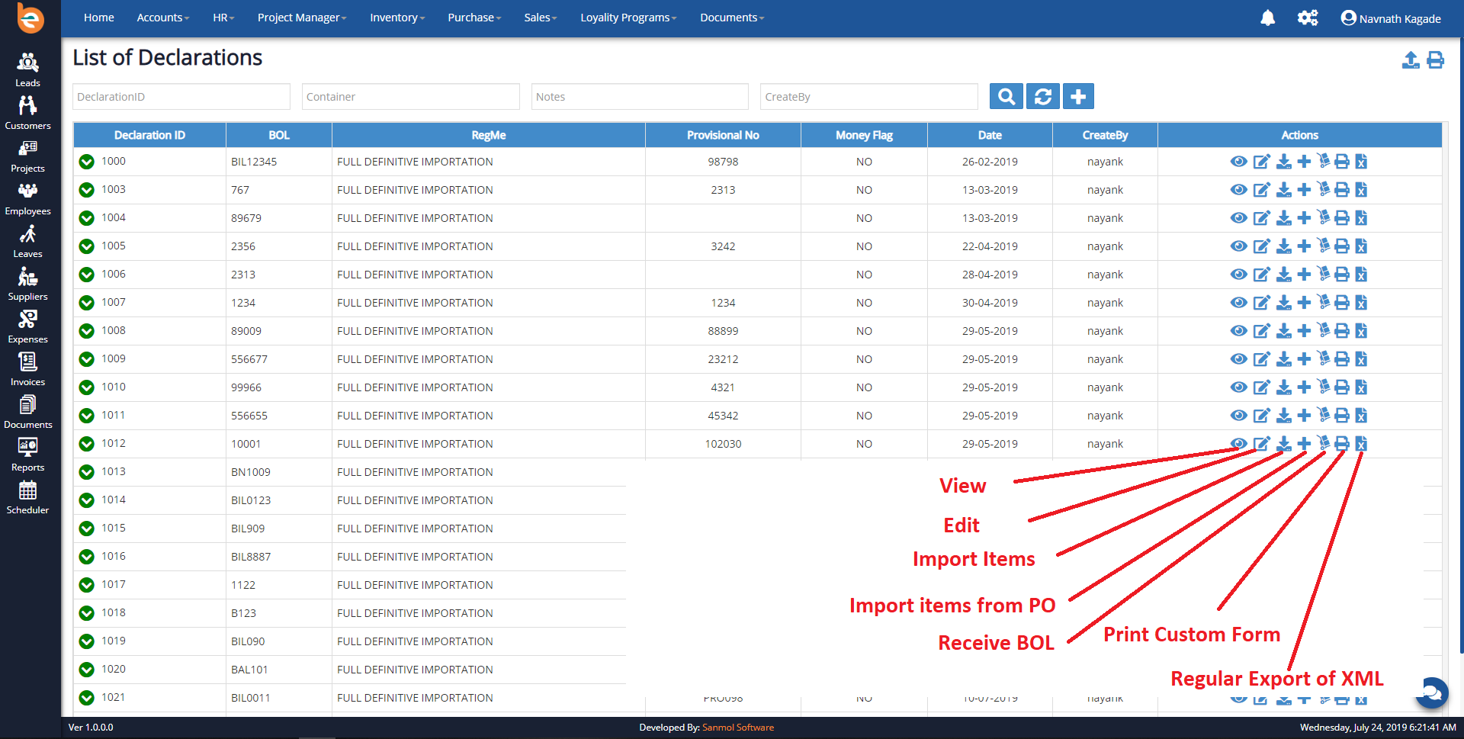
Task: Open the settings gears icon
Action: click(1308, 18)
